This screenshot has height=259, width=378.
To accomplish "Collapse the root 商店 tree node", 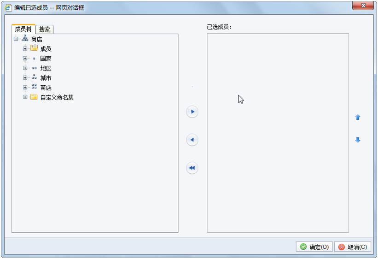I will click(16, 39).
